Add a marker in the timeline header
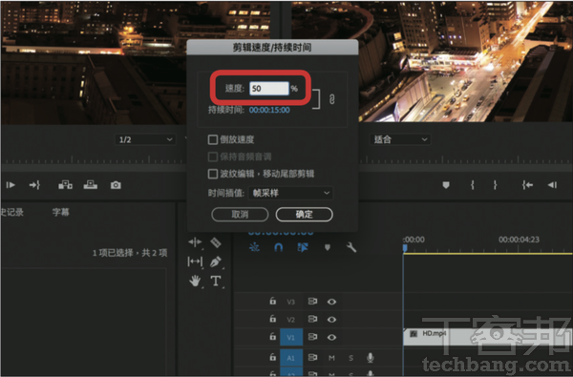The image size is (573, 377). click(x=328, y=248)
